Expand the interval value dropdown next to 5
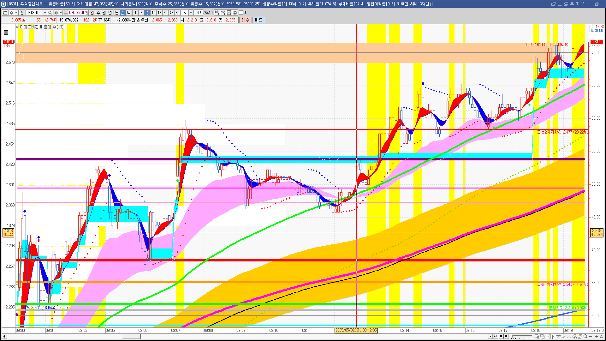Screen dimensions: 606x341 point(191,13)
